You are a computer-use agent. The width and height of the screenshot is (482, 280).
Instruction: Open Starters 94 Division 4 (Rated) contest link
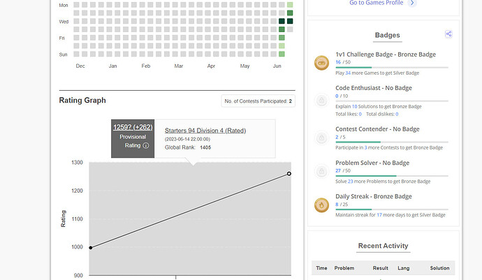[x=205, y=131]
